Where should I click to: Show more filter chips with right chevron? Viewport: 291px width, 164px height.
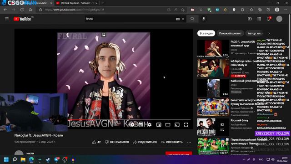(x=269, y=33)
